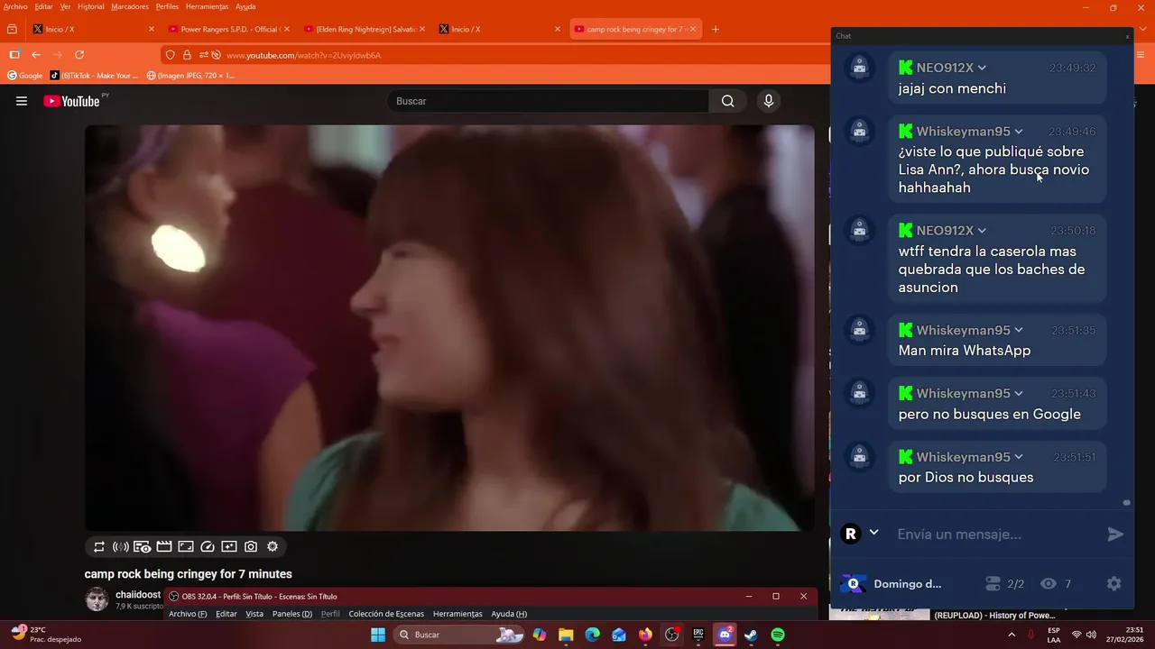This screenshot has width=1155, height=649.
Task: Open the TikTok bookmark
Action: [x=94, y=76]
